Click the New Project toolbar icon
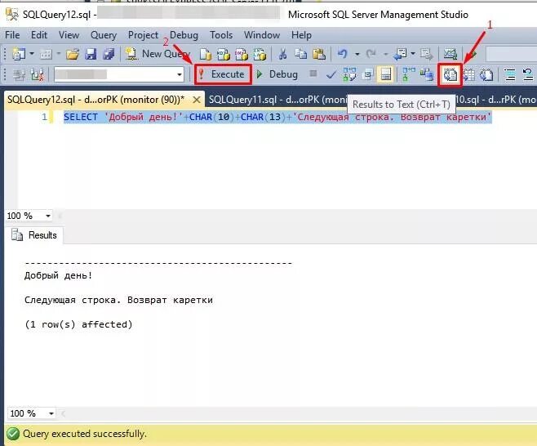537x446 pixels. pos(19,54)
